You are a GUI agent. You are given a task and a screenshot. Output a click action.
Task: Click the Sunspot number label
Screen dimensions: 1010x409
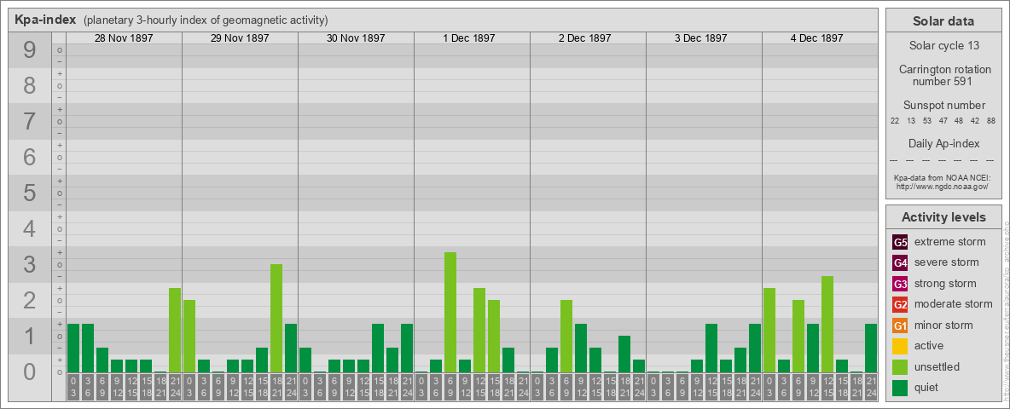click(944, 106)
